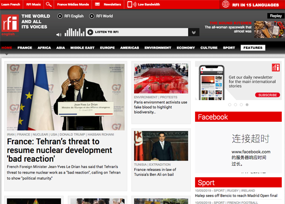The width and height of the screenshot is (285, 204).
Task: Open Tehran nuclear development headline
Action: (x=59, y=150)
